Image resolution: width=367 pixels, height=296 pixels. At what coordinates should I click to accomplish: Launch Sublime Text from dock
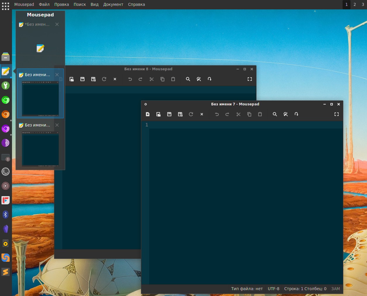[6, 272]
